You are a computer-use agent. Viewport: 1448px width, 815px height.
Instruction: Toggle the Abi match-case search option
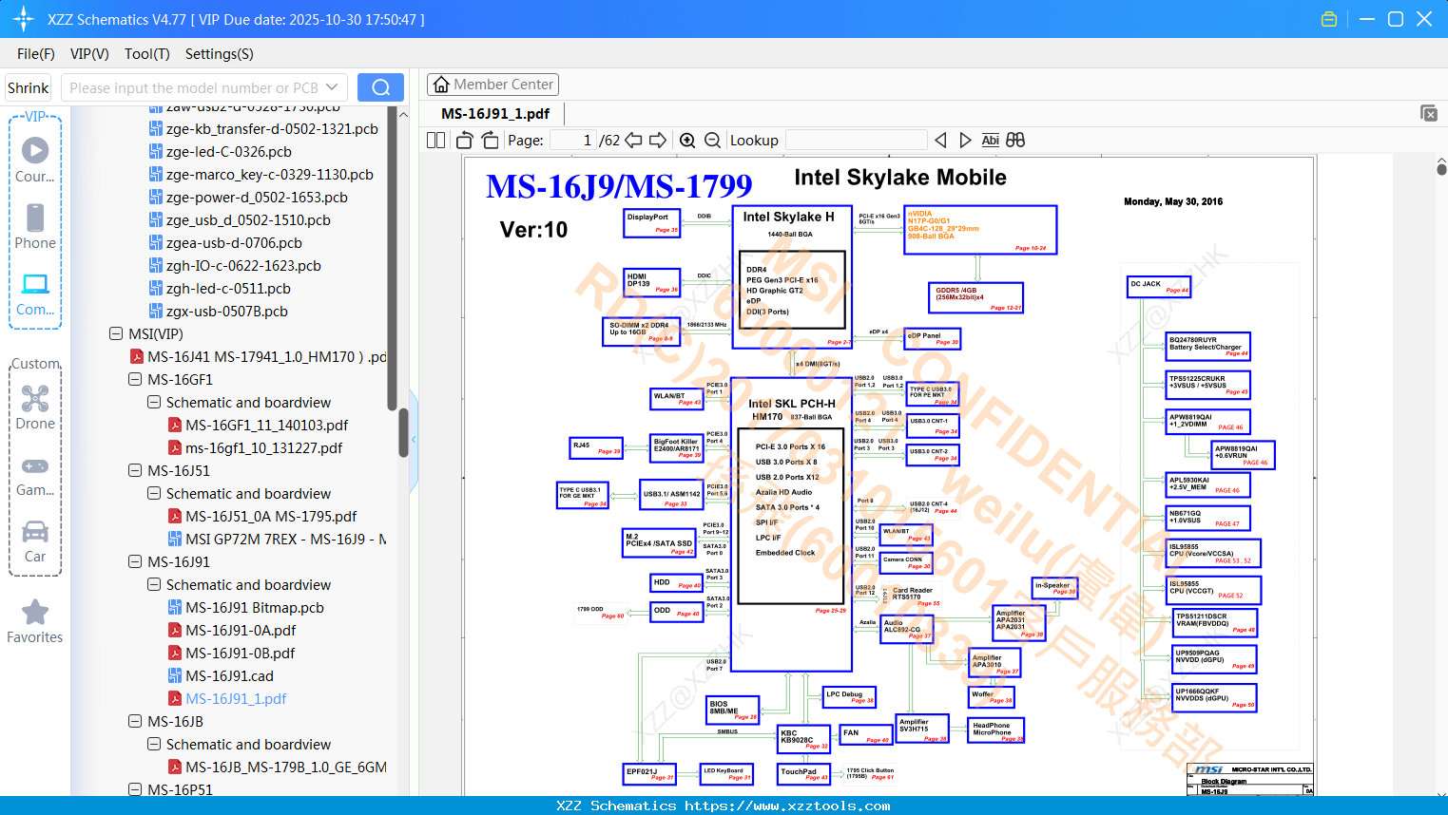coord(990,141)
